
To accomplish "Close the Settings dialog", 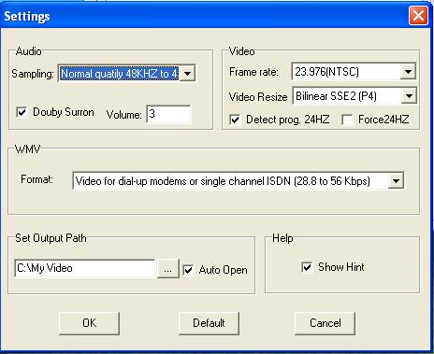I will [x=418, y=15].
